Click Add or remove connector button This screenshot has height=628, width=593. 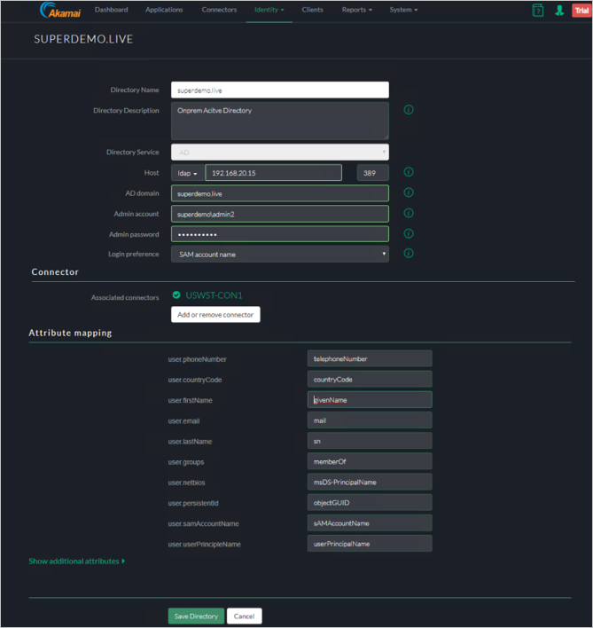(x=215, y=315)
